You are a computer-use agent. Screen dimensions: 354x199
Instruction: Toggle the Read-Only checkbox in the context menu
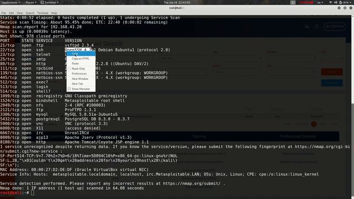point(69,69)
